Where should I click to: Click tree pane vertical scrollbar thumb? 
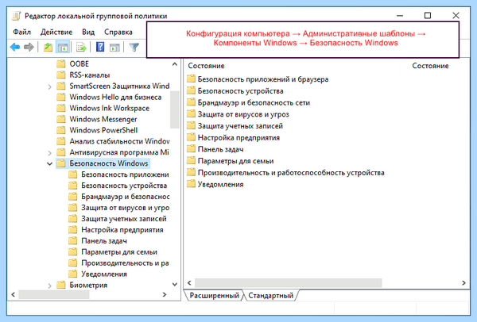[x=175, y=109]
